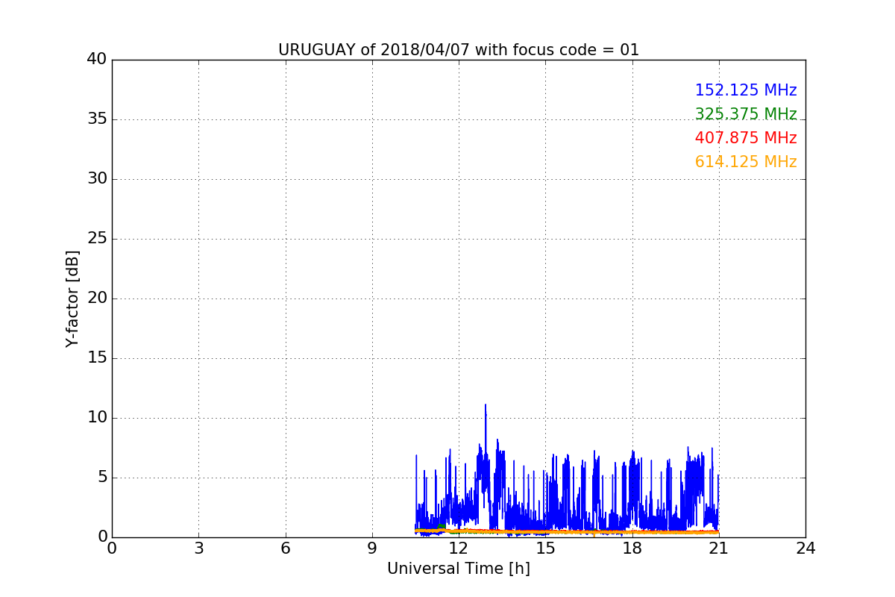This screenshot has width=895, height=597.
Task: Select the 325.375 MHz legend label
Action: (746, 114)
